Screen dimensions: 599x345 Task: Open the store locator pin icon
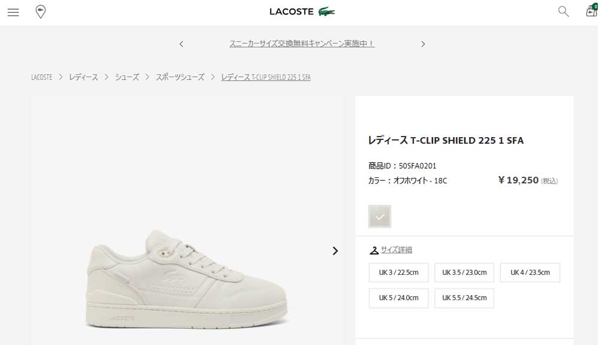tap(41, 12)
